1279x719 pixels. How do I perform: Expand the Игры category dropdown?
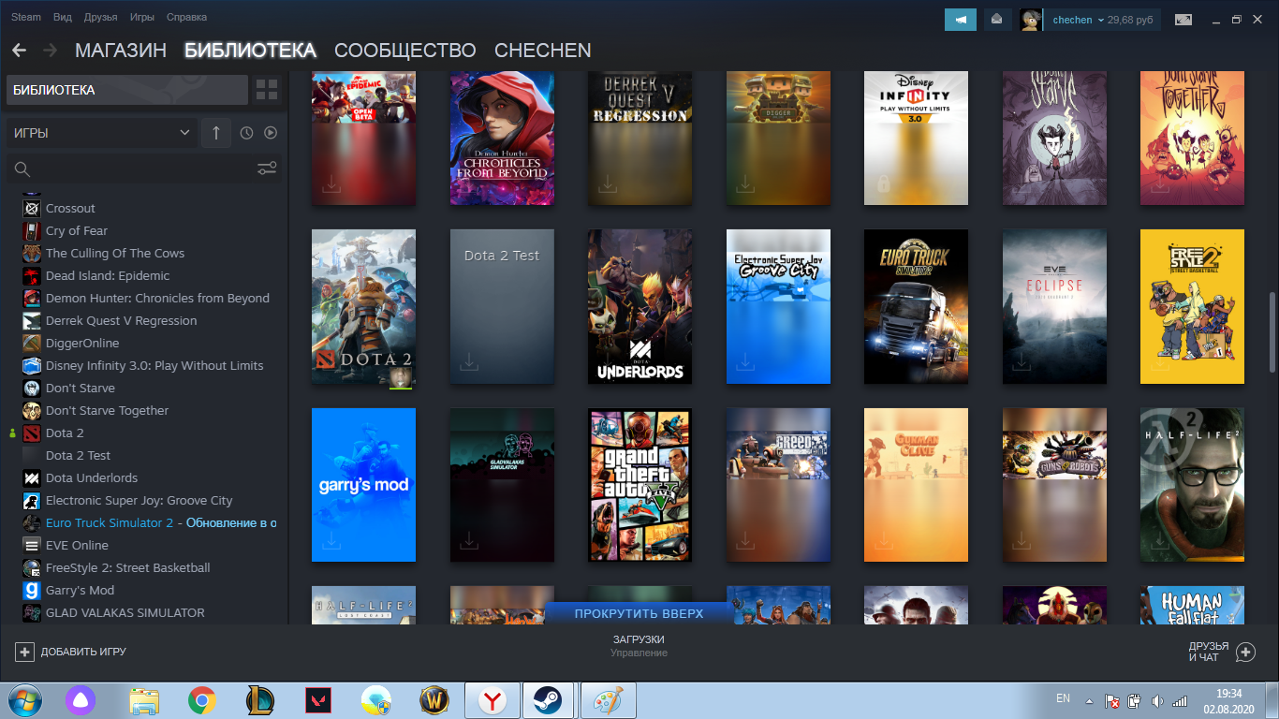[101, 133]
